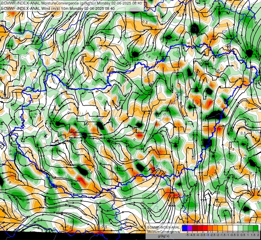Click the -0.5 legend tick label

coord(233,235)
